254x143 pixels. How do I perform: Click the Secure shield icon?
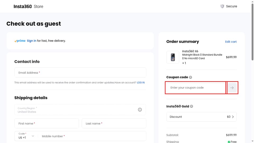click(x=222, y=6)
